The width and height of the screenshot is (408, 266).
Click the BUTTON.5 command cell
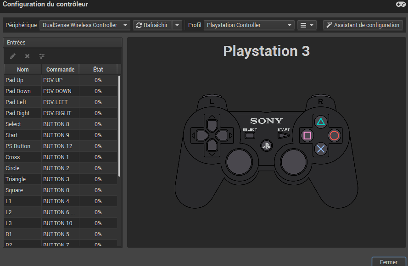[61, 234]
